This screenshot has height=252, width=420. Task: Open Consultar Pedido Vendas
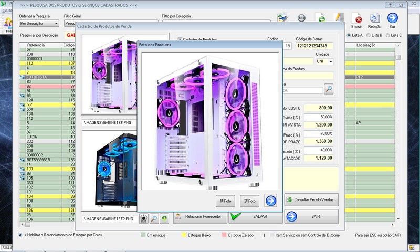click(x=311, y=200)
